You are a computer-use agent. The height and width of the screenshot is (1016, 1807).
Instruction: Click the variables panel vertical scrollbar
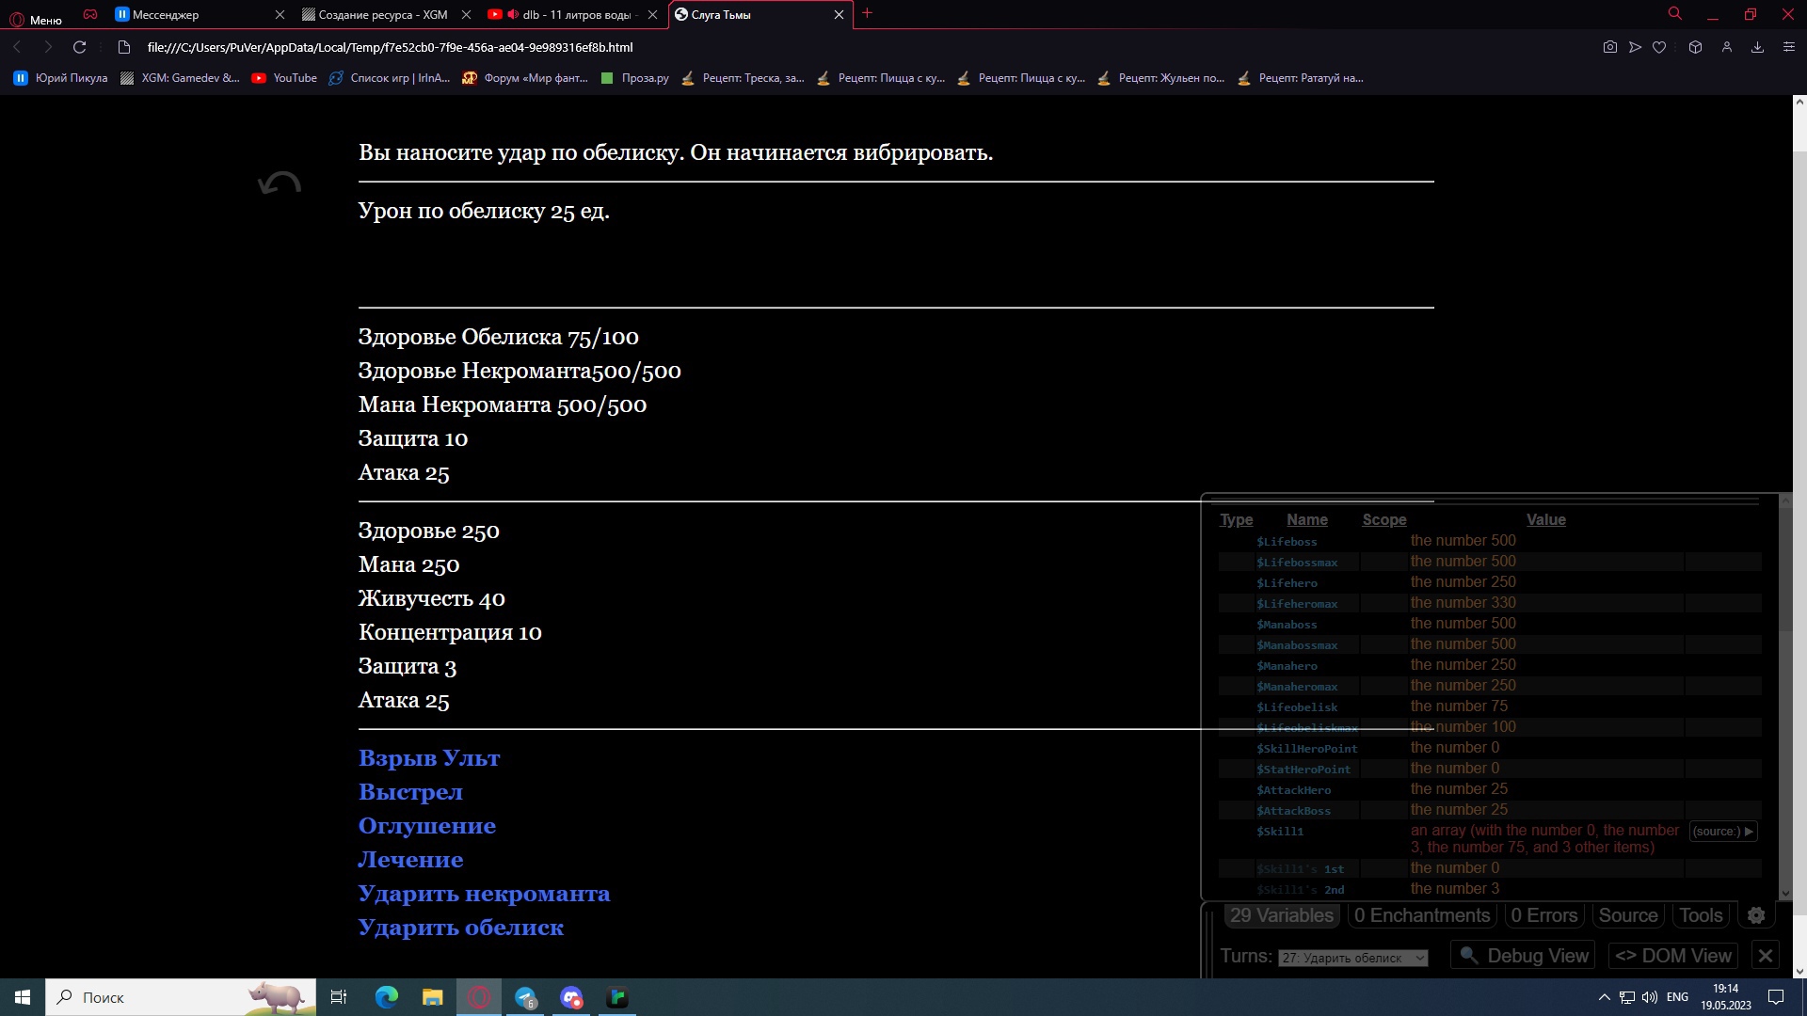coord(1785,696)
